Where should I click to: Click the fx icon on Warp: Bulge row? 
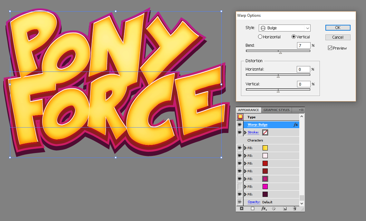click(x=295, y=125)
